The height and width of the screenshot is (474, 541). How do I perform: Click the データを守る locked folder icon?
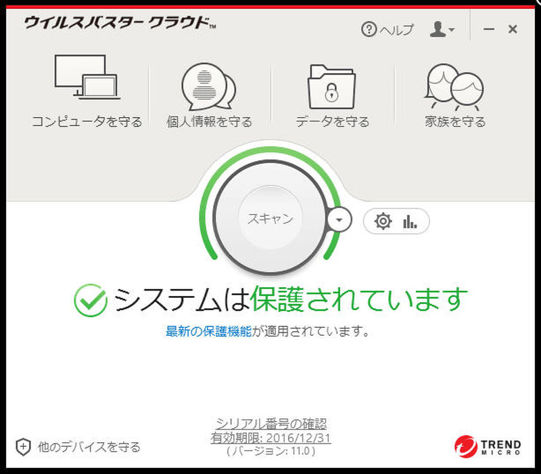click(x=331, y=86)
